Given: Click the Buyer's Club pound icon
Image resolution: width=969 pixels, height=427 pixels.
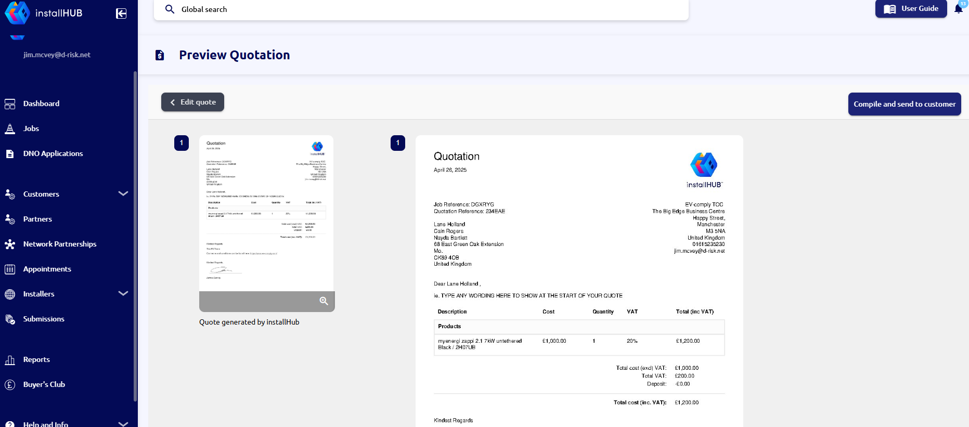Looking at the screenshot, I should (x=10, y=385).
